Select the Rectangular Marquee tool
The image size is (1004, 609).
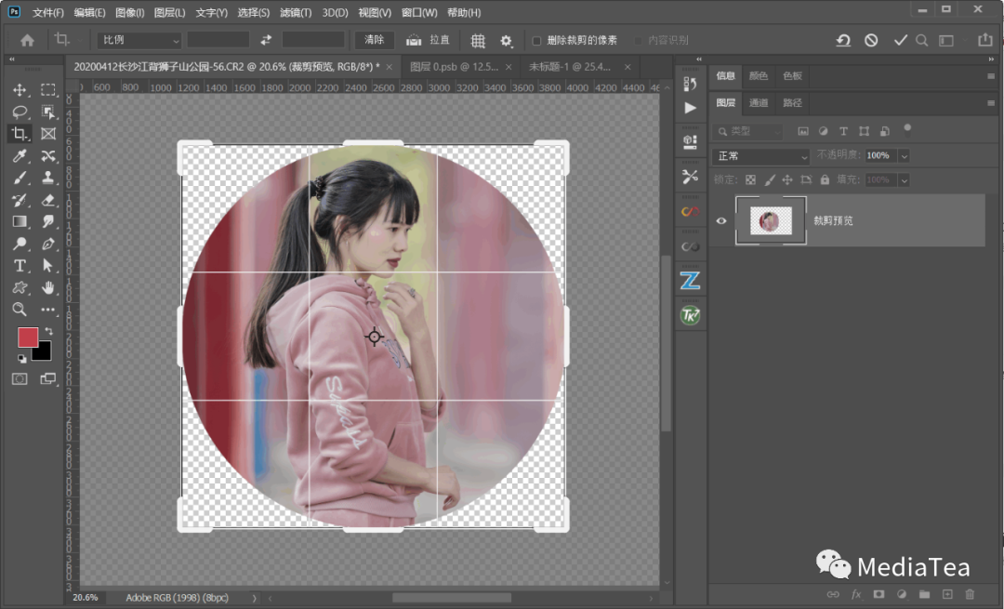48,89
